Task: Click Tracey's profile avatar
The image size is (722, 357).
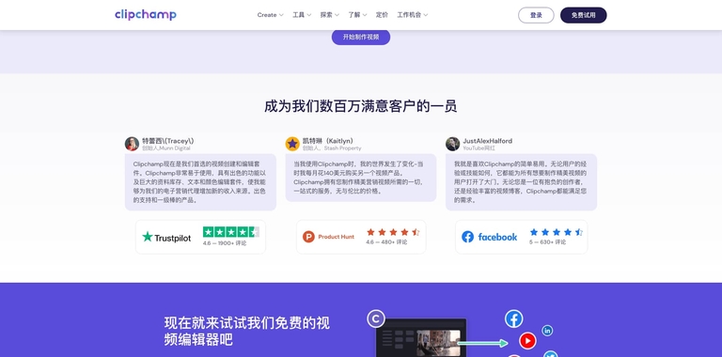Action: [x=133, y=144]
